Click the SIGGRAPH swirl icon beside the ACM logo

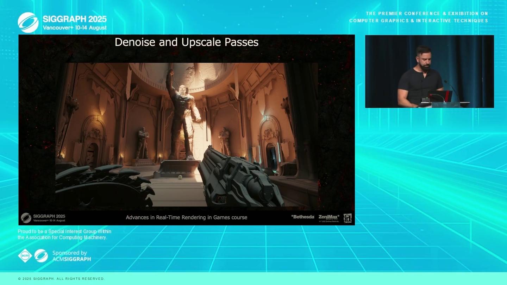coord(41,256)
